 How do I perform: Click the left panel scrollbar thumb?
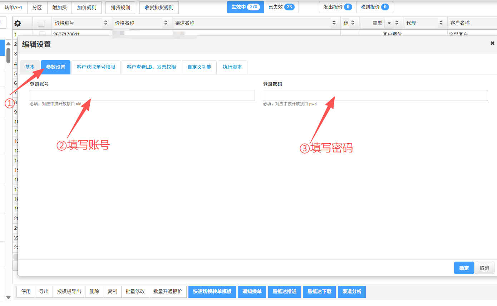pos(8,55)
